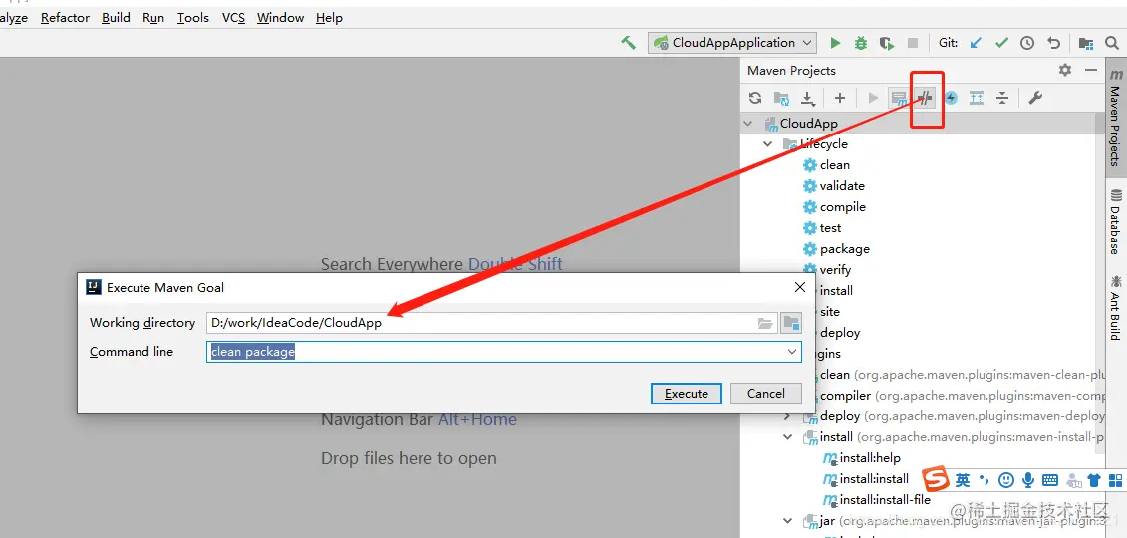The width and height of the screenshot is (1127, 538).
Task: Toggle Skip Tests mode lightning icon
Action: pyautogui.click(x=951, y=98)
